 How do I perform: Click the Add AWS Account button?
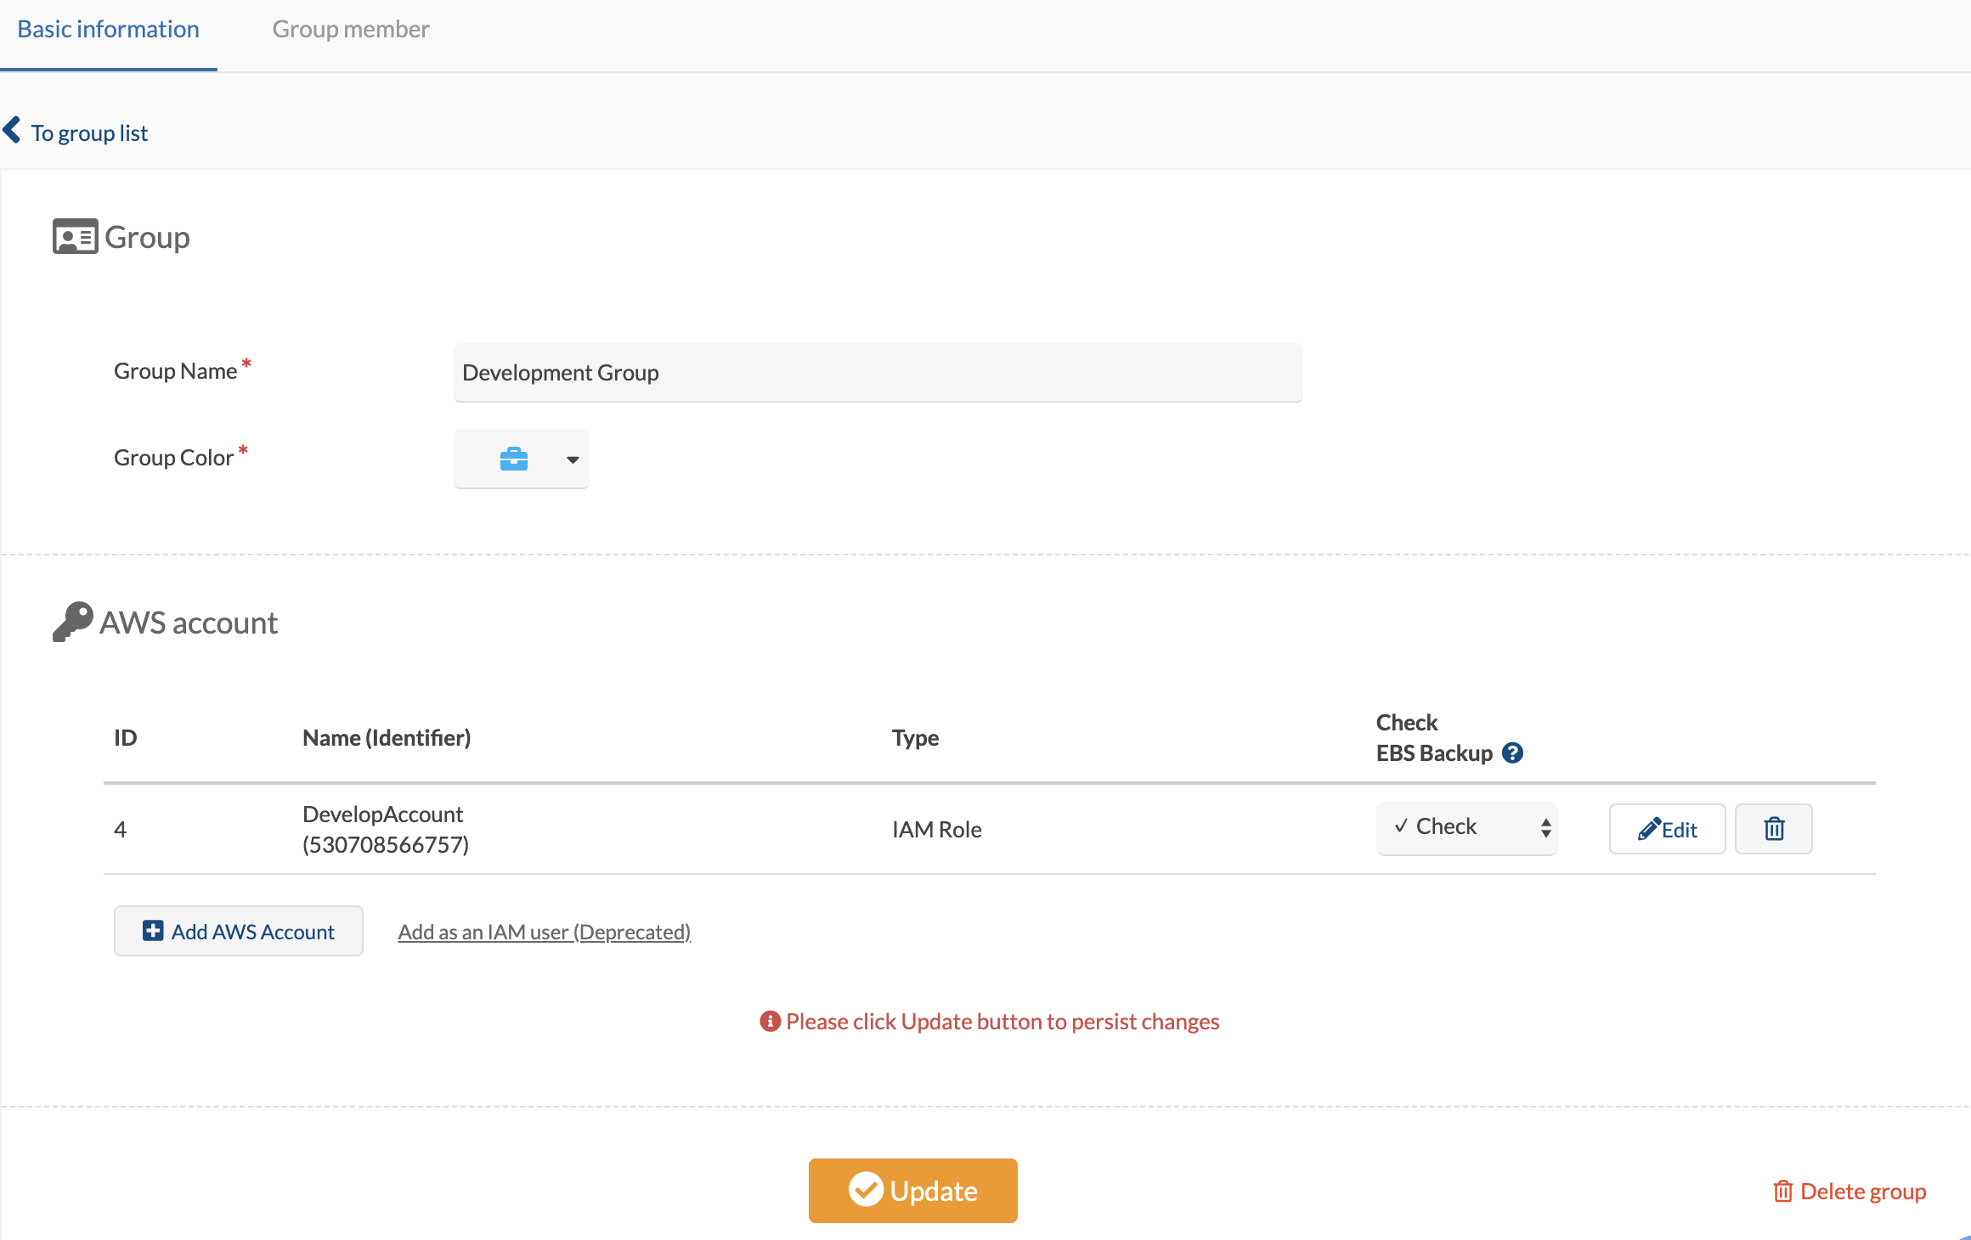[239, 931]
